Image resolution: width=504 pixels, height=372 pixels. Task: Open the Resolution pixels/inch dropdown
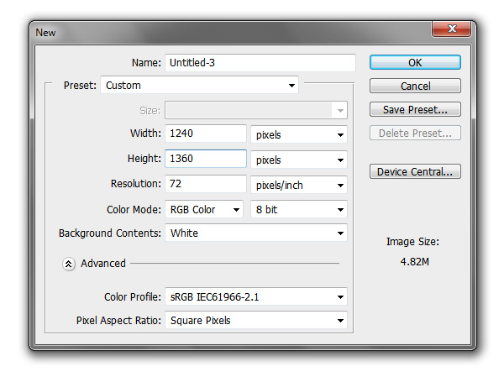pos(299,185)
